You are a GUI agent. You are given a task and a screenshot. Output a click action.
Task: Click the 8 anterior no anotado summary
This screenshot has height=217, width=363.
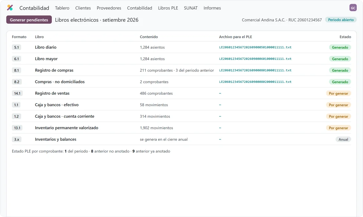tap(110, 151)
